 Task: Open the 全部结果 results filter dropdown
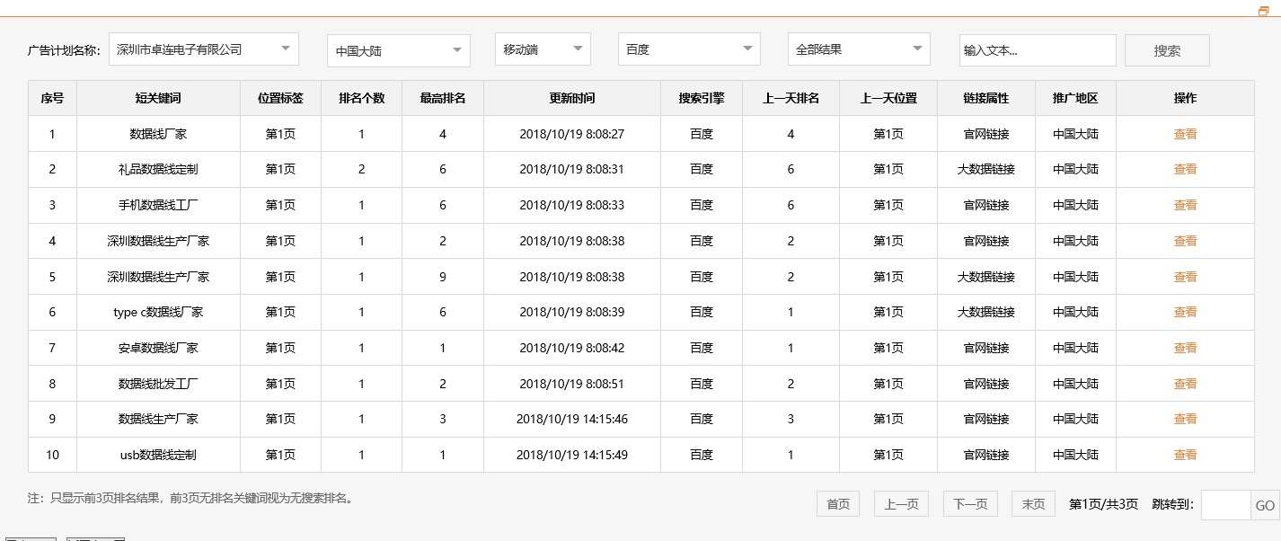pos(858,49)
